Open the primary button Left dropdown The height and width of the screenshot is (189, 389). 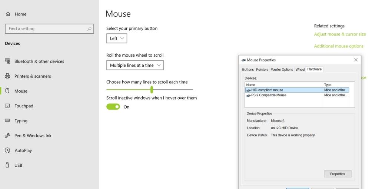117,39
